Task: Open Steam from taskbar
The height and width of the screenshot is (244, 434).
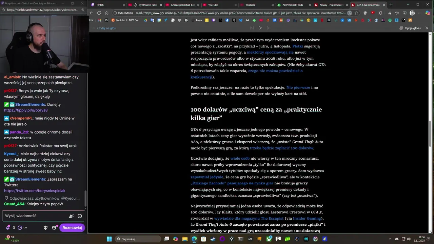Action: 213,239
